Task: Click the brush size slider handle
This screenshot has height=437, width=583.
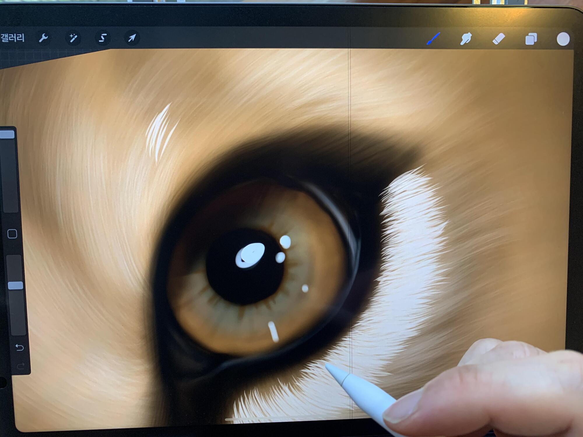Action: point(8,134)
